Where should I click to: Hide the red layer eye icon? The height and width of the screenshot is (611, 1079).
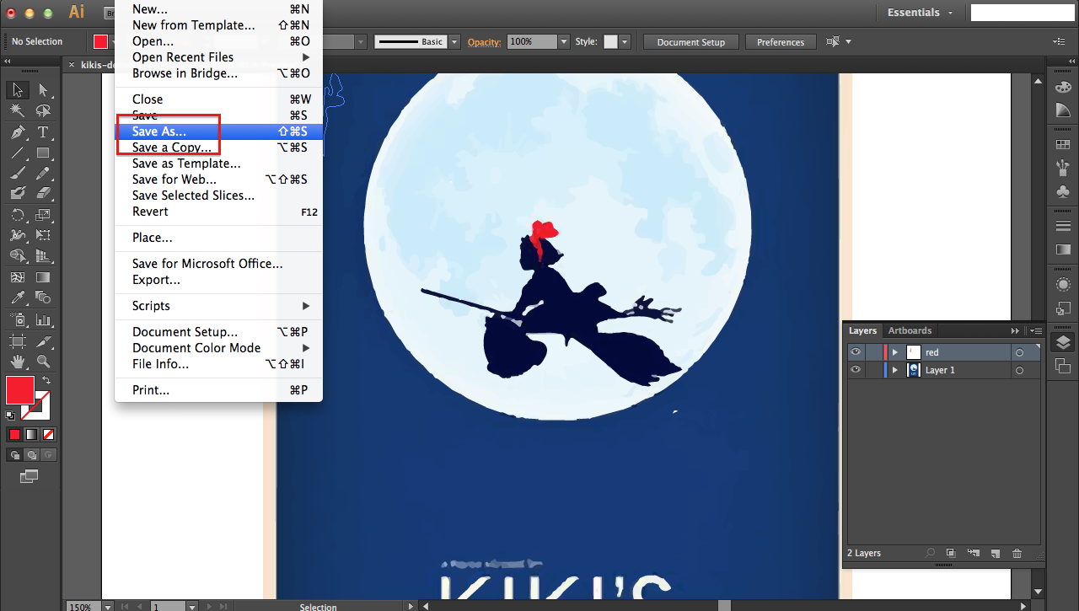pos(856,352)
